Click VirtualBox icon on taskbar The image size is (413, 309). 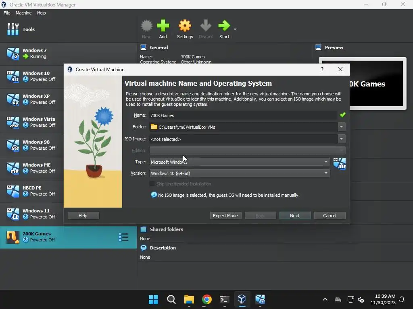[242, 299]
